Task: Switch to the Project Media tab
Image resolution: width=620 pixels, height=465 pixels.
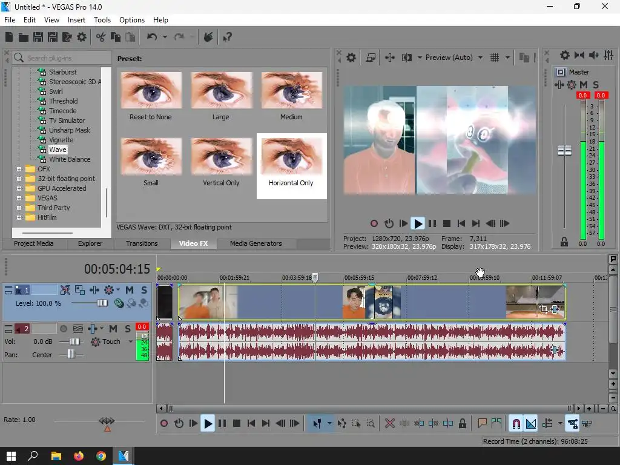Action: pos(34,243)
